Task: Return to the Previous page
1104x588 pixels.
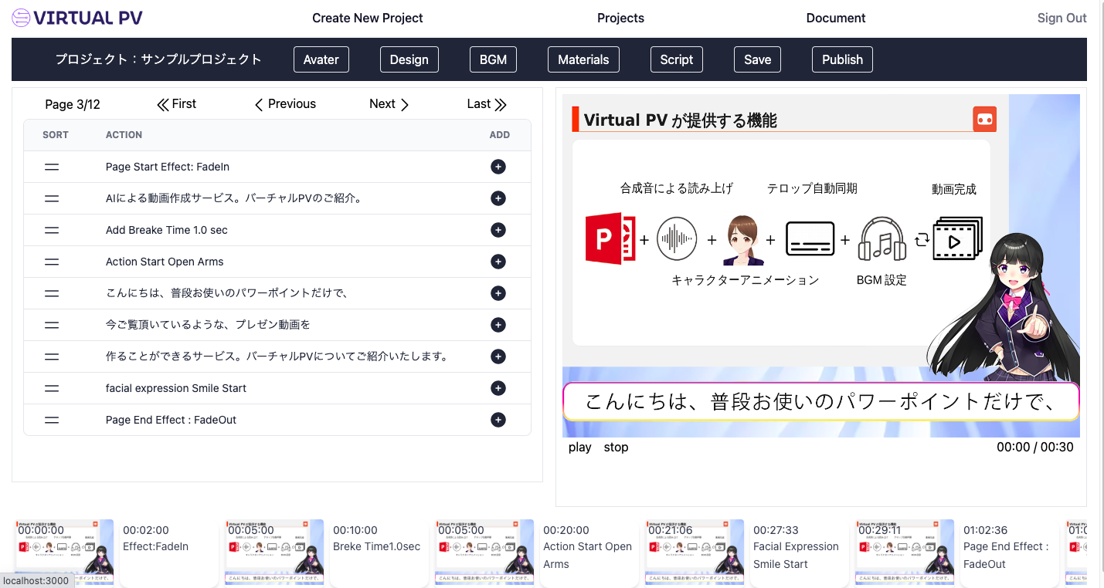Action: (285, 104)
